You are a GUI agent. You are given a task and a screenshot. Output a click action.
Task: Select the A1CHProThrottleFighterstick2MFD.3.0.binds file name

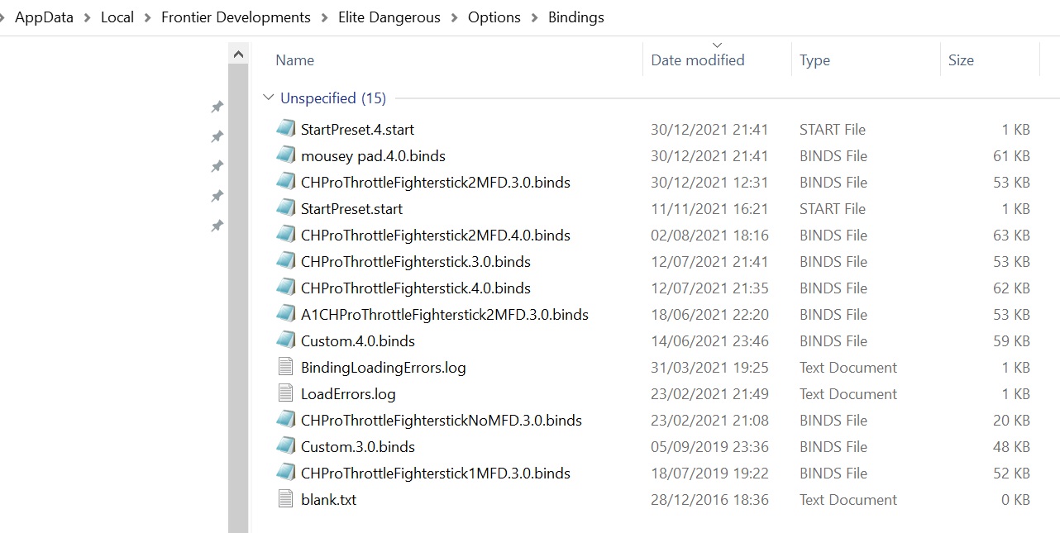coord(445,314)
